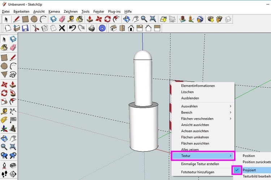
Task: Pick the Pencil line tool in top toolbar
Action: point(16,19)
